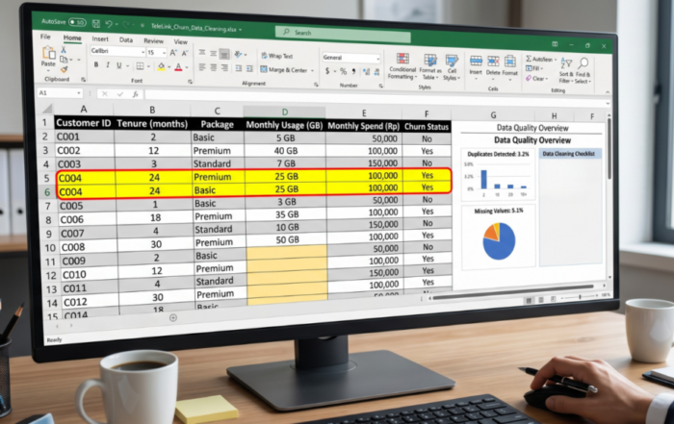Increase font size with larger A icon

172,53
